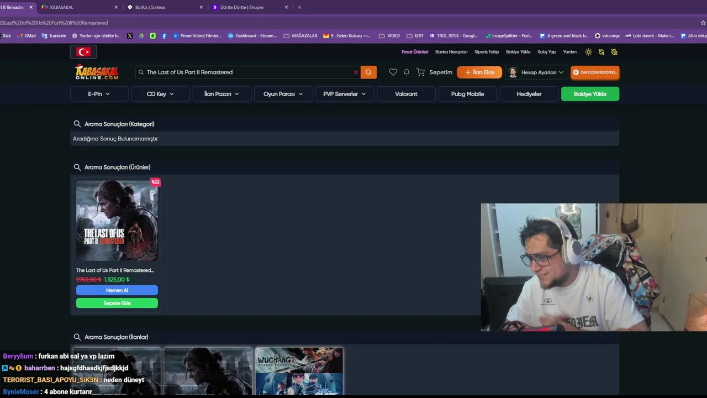Open the Translate bookmark
The image size is (707, 398).
54,35
